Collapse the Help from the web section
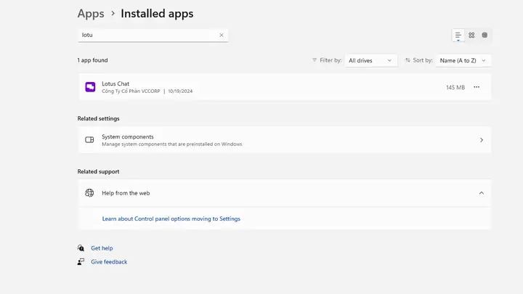The width and height of the screenshot is (523, 294). coord(482,193)
